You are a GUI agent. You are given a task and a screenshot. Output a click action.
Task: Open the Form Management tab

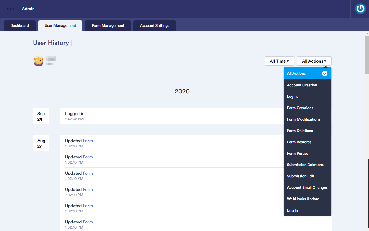(108, 25)
